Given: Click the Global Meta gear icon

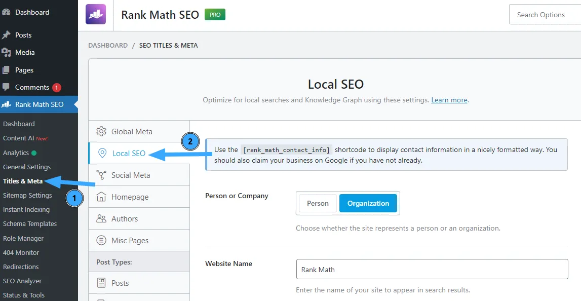Looking at the screenshot, I should coord(101,132).
